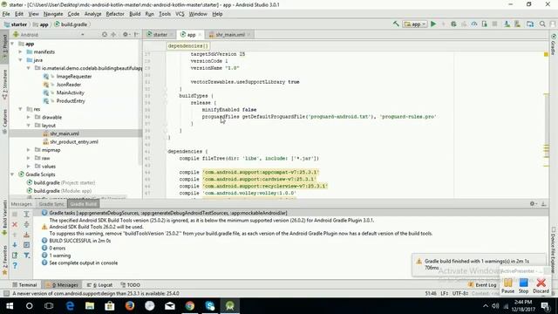The height and width of the screenshot is (314, 558).
Task: Collapse the java folder
Action: (21, 60)
